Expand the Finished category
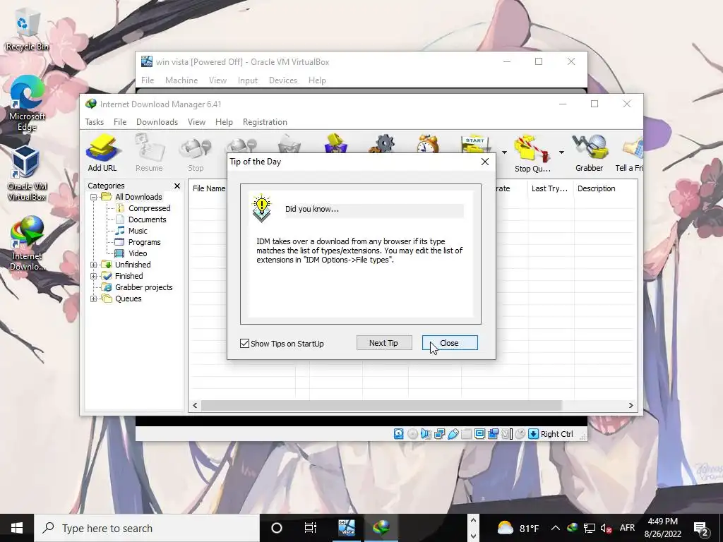This screenshot has width=723, height=542. click(x=94, y=276)
